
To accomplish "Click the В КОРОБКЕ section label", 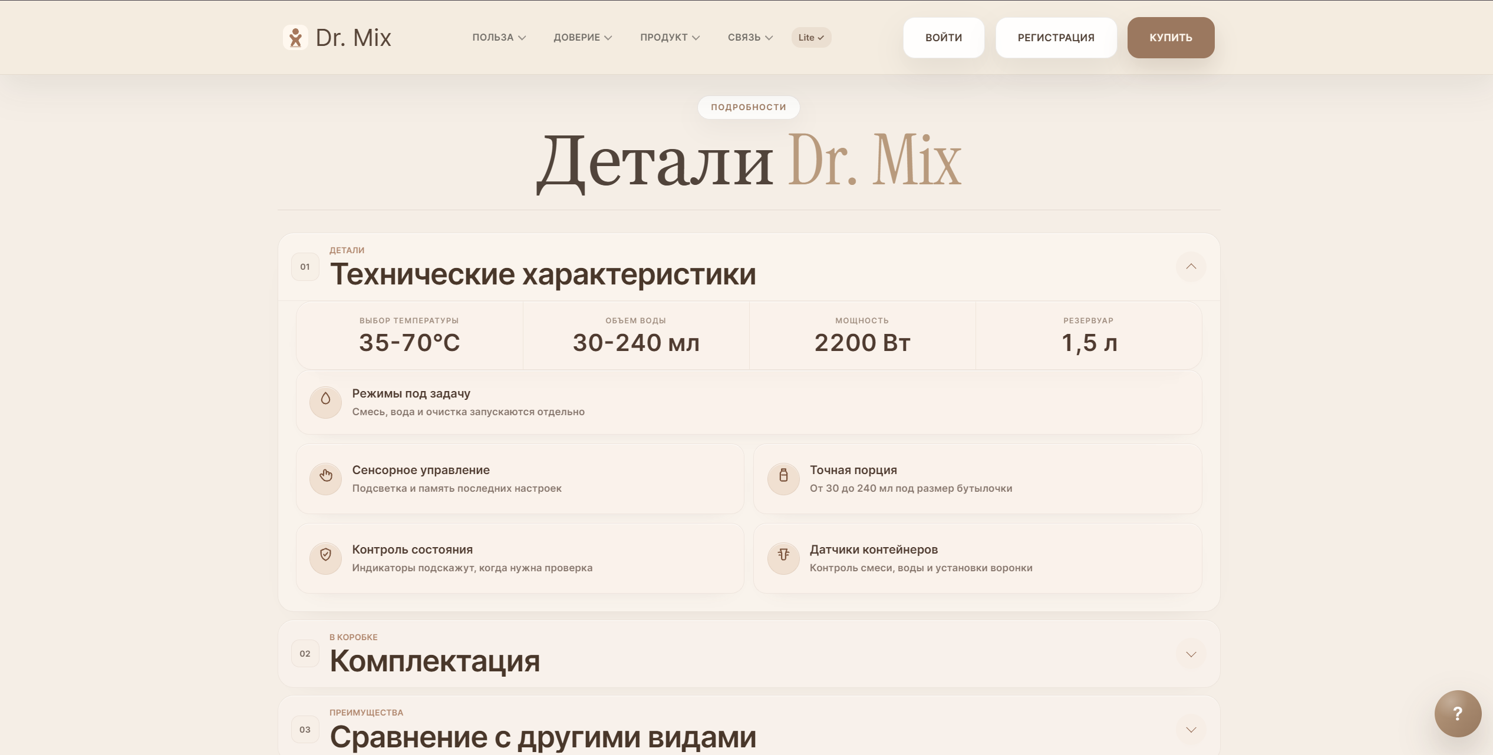I will [354, 637].
